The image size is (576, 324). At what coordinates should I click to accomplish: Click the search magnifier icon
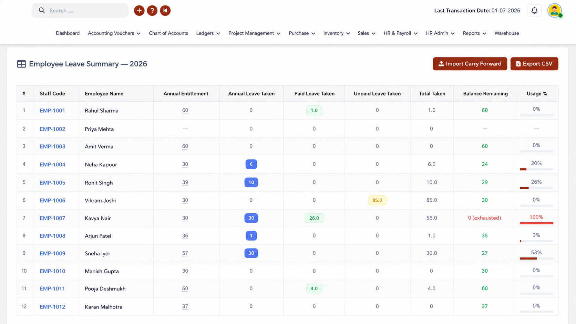point(42,10)
